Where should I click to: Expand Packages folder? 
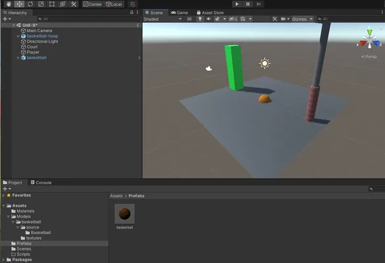coord(3,260)
